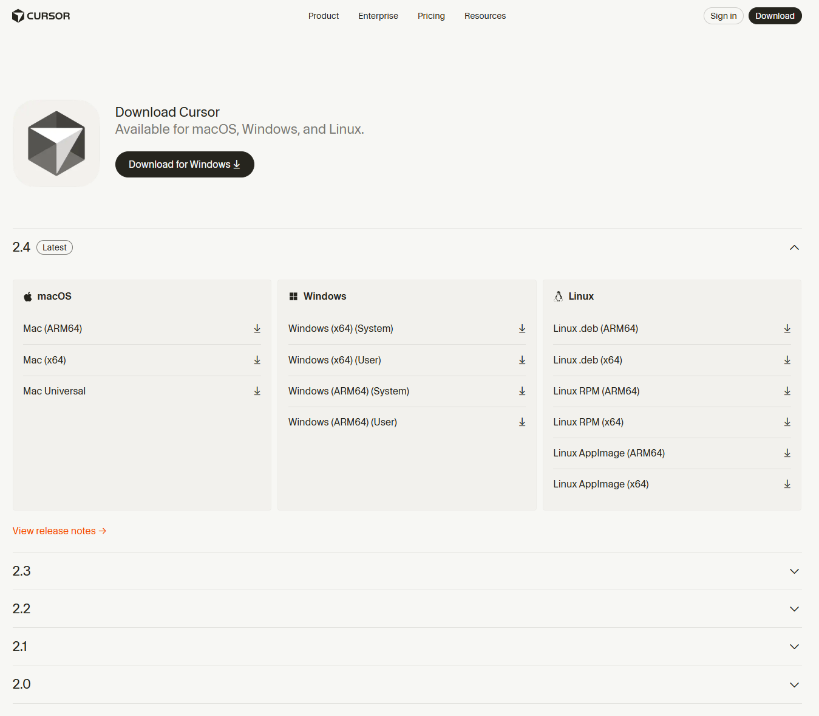Click download icon for Linux RPM (ARM64)
819x716 pixels.
(x=787, y=391)
